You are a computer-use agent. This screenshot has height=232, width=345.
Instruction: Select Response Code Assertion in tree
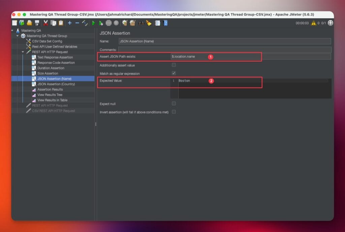pyautogui.click(x=56, y=63)
